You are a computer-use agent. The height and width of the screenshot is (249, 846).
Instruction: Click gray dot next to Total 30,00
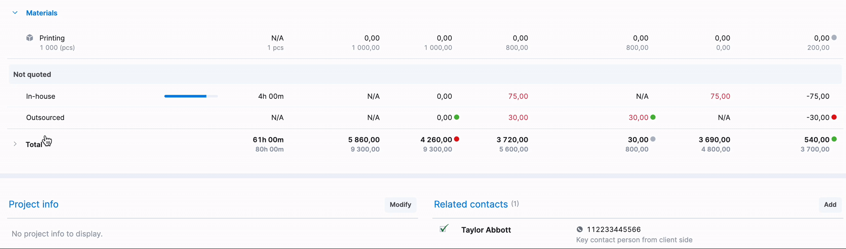click(x=653, y=139)
